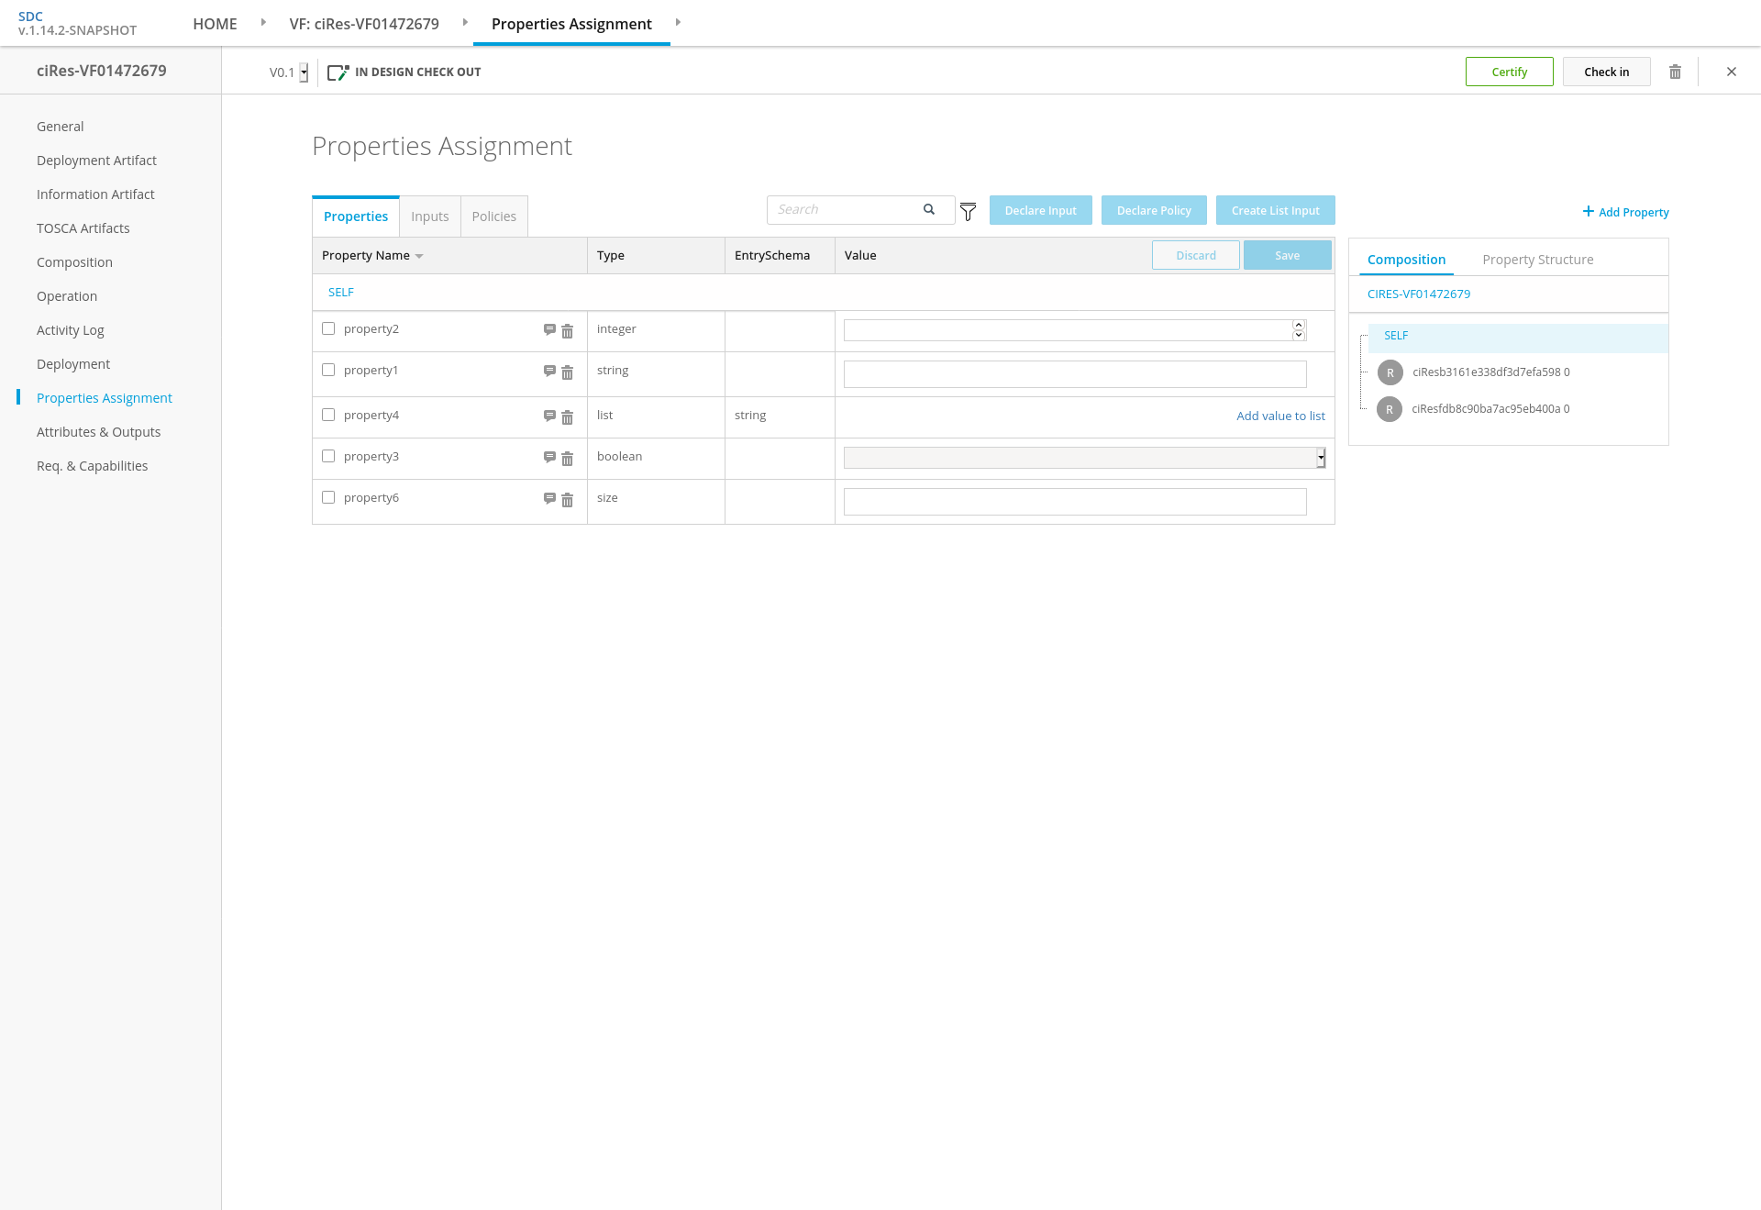Screen dimensions: 1761x1210
Task: Tick the property1 checkbox
Action: coord(328,370)
